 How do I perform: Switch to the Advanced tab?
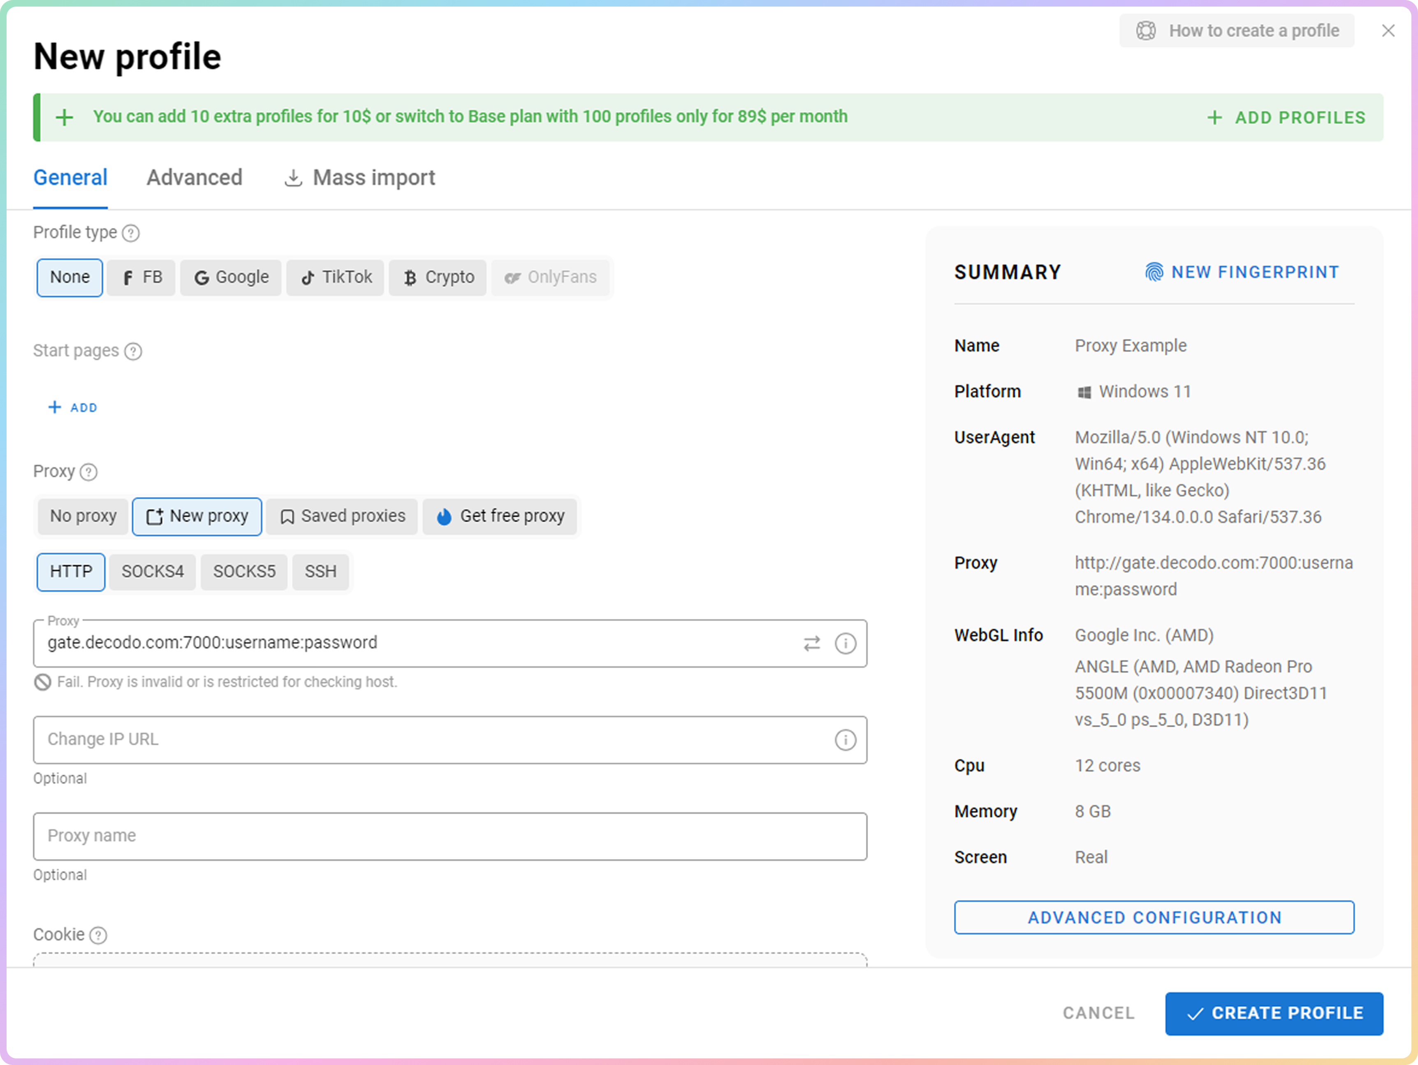(x=194, y=178)
